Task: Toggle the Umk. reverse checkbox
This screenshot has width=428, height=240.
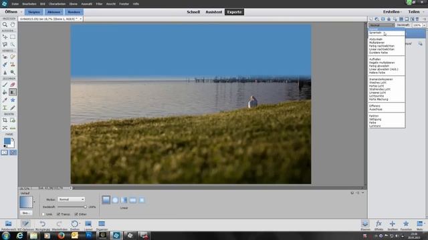Action: [43, 215]
